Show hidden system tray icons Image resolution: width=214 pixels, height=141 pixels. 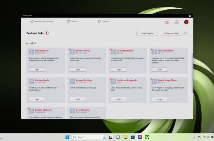[x=194, y=137]
